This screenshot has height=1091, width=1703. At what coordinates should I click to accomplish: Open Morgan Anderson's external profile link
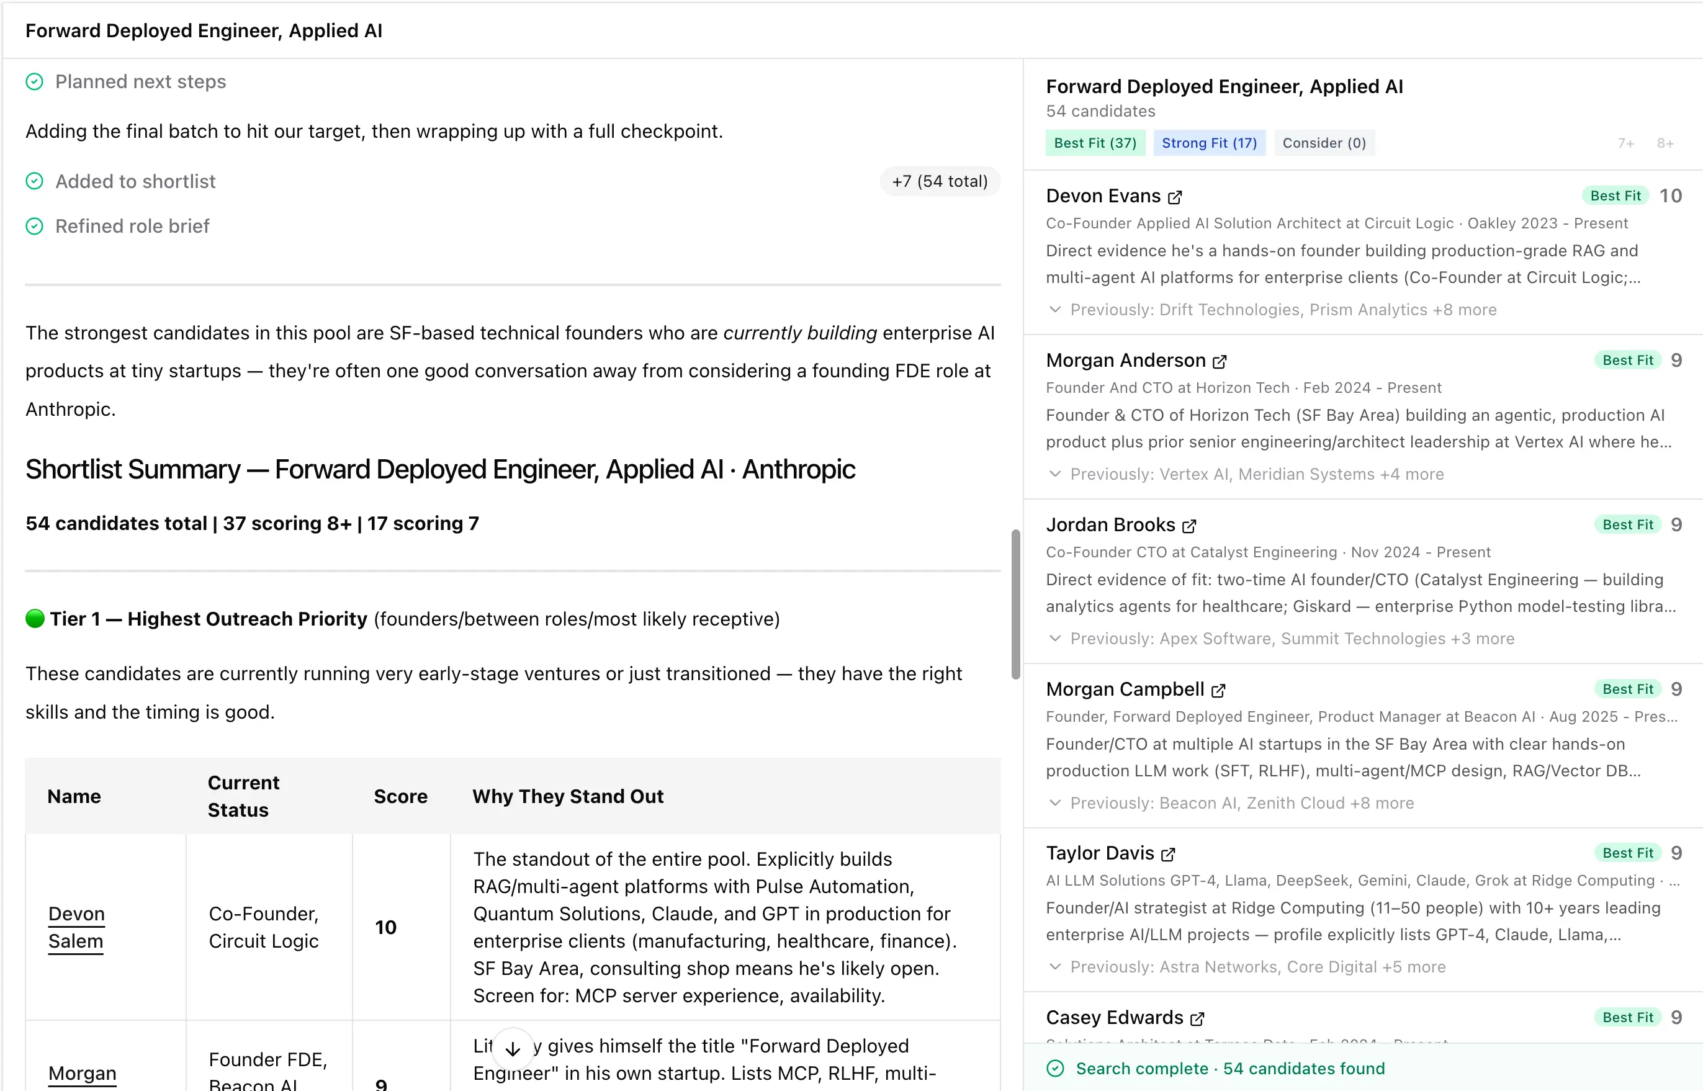pos(1219,362)
